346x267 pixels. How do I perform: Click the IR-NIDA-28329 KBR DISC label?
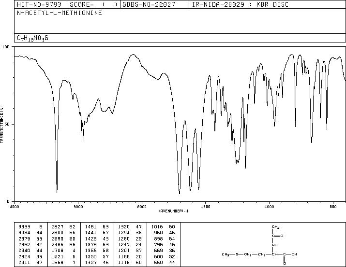[240, 4]
